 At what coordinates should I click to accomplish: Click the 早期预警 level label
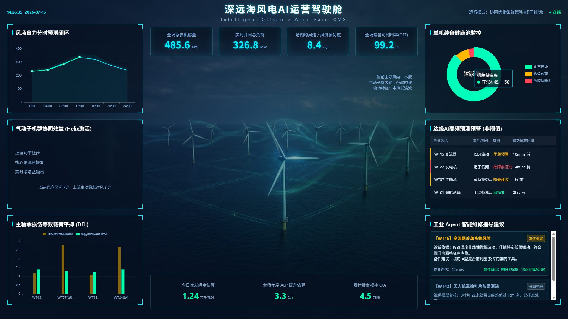click(501, 154)
